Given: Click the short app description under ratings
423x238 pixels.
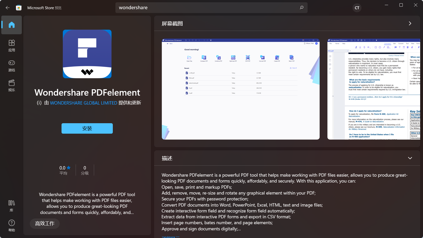Looking at the screenshot, I should [x=87, y=203].
